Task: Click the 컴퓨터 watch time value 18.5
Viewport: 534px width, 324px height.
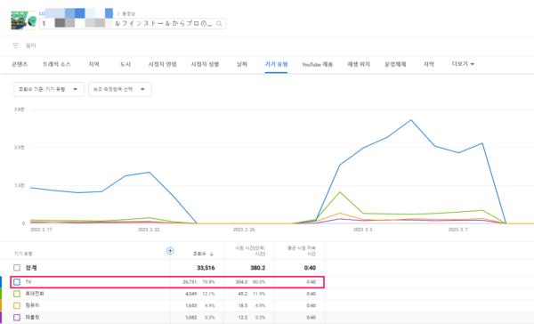Action: 242,305
